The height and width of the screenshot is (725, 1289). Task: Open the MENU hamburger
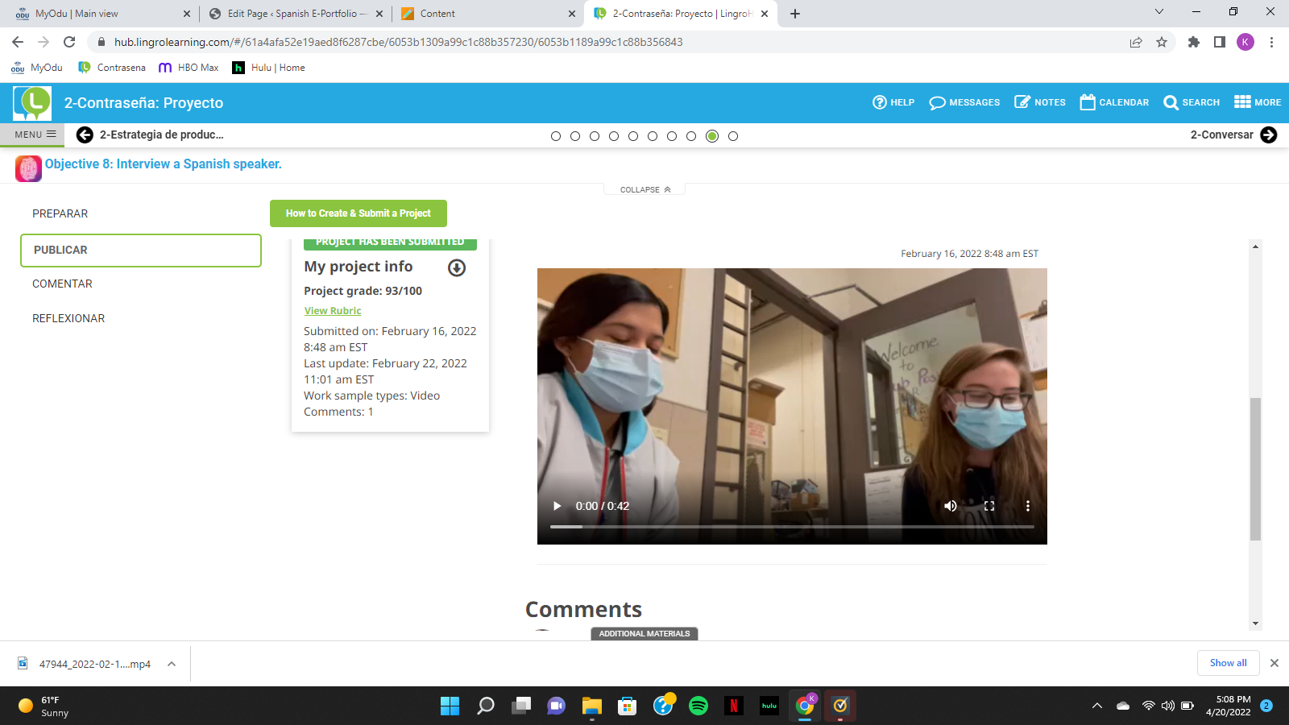(x=35, y=135)
